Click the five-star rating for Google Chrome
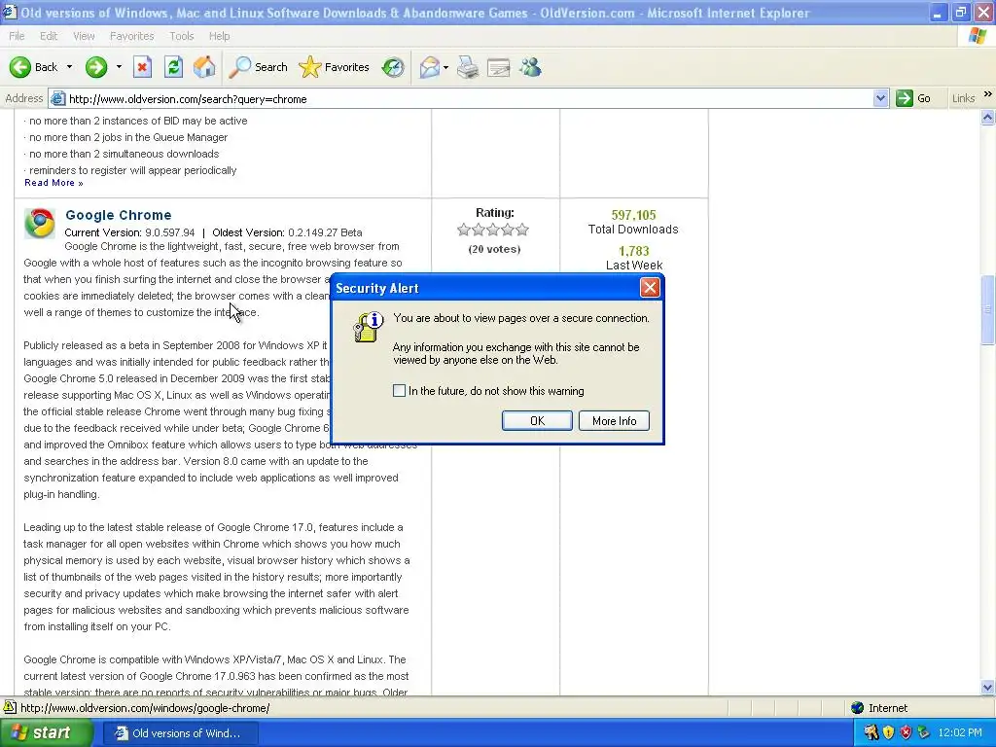996x747 pixels. pos(493,230)
